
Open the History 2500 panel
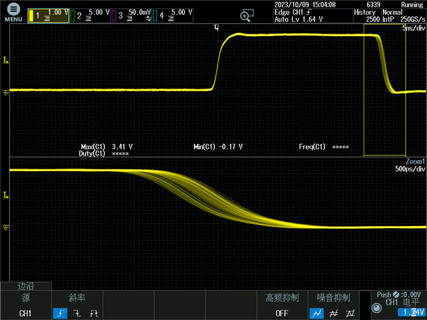coord(367,16)
